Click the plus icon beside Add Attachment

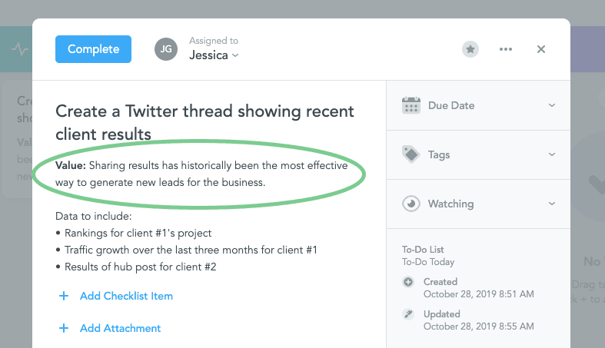tap(63, 328)
